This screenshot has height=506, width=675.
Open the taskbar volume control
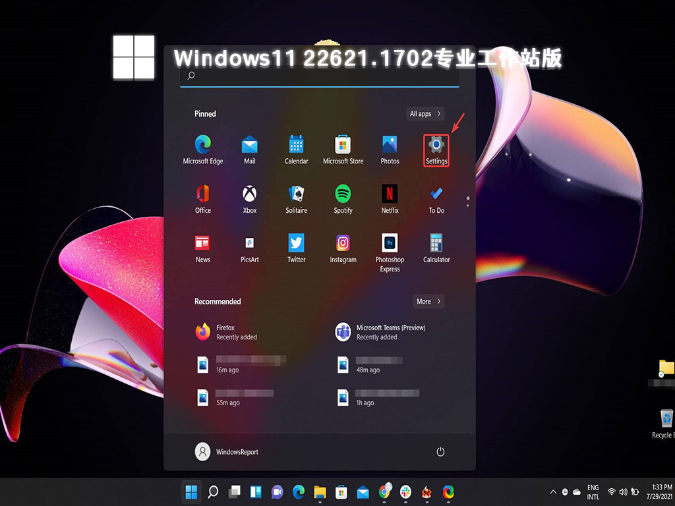(x=624, y=492)
